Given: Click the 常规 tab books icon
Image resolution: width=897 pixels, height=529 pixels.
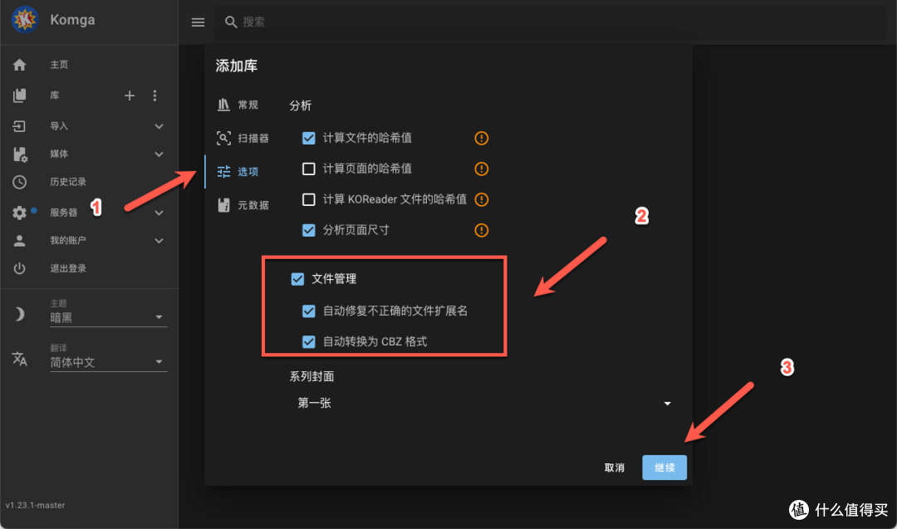Looking at the screenshot, I should point(223,105).
